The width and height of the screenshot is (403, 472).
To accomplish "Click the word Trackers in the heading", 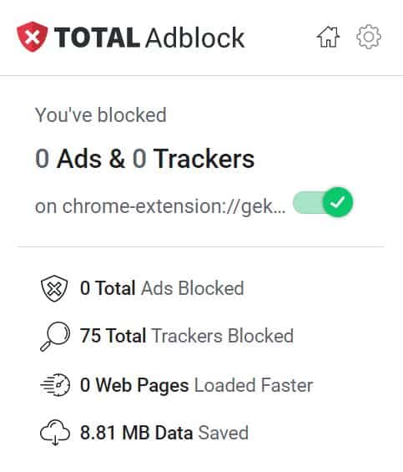I will 204,159.
